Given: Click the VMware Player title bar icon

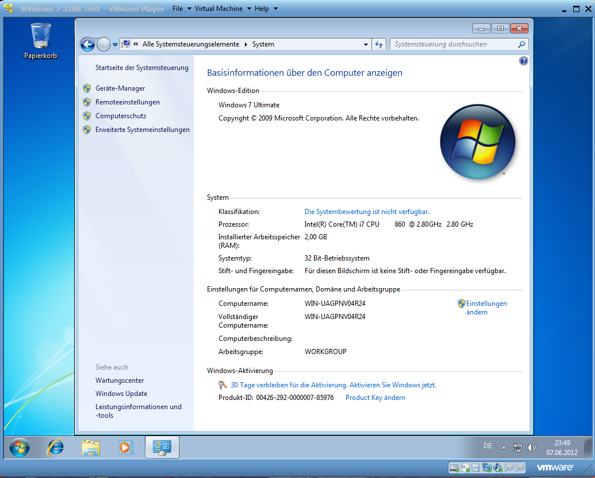Looking at the screenshot, I should point(9,8).
